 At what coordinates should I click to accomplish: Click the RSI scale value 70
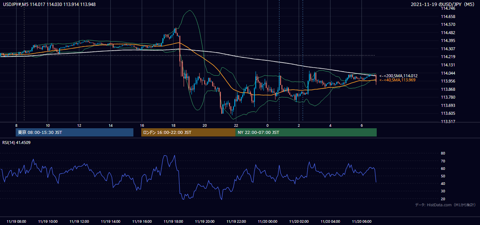[443, 161]
